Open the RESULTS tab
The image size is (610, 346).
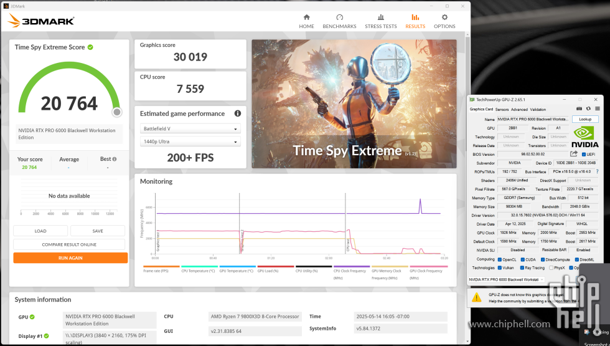tap(415, 21)
